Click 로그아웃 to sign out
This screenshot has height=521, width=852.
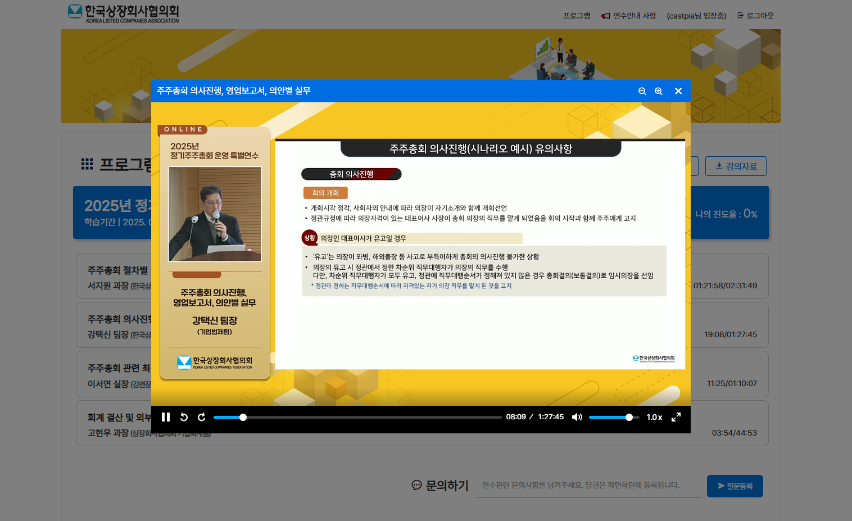[756, 16]
